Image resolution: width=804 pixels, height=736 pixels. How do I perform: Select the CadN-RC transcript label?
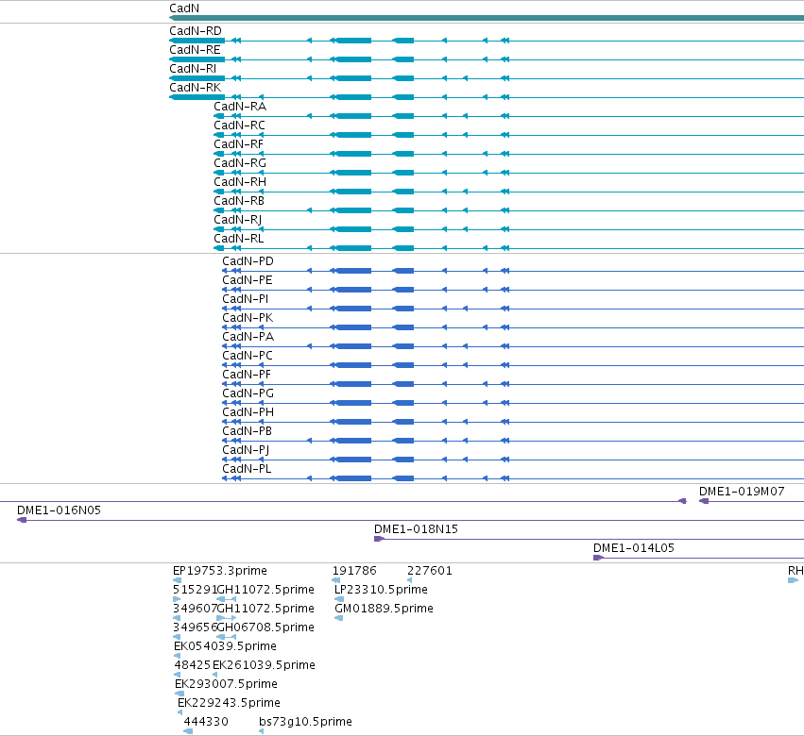pyautogui.click(x=239, y=125)
